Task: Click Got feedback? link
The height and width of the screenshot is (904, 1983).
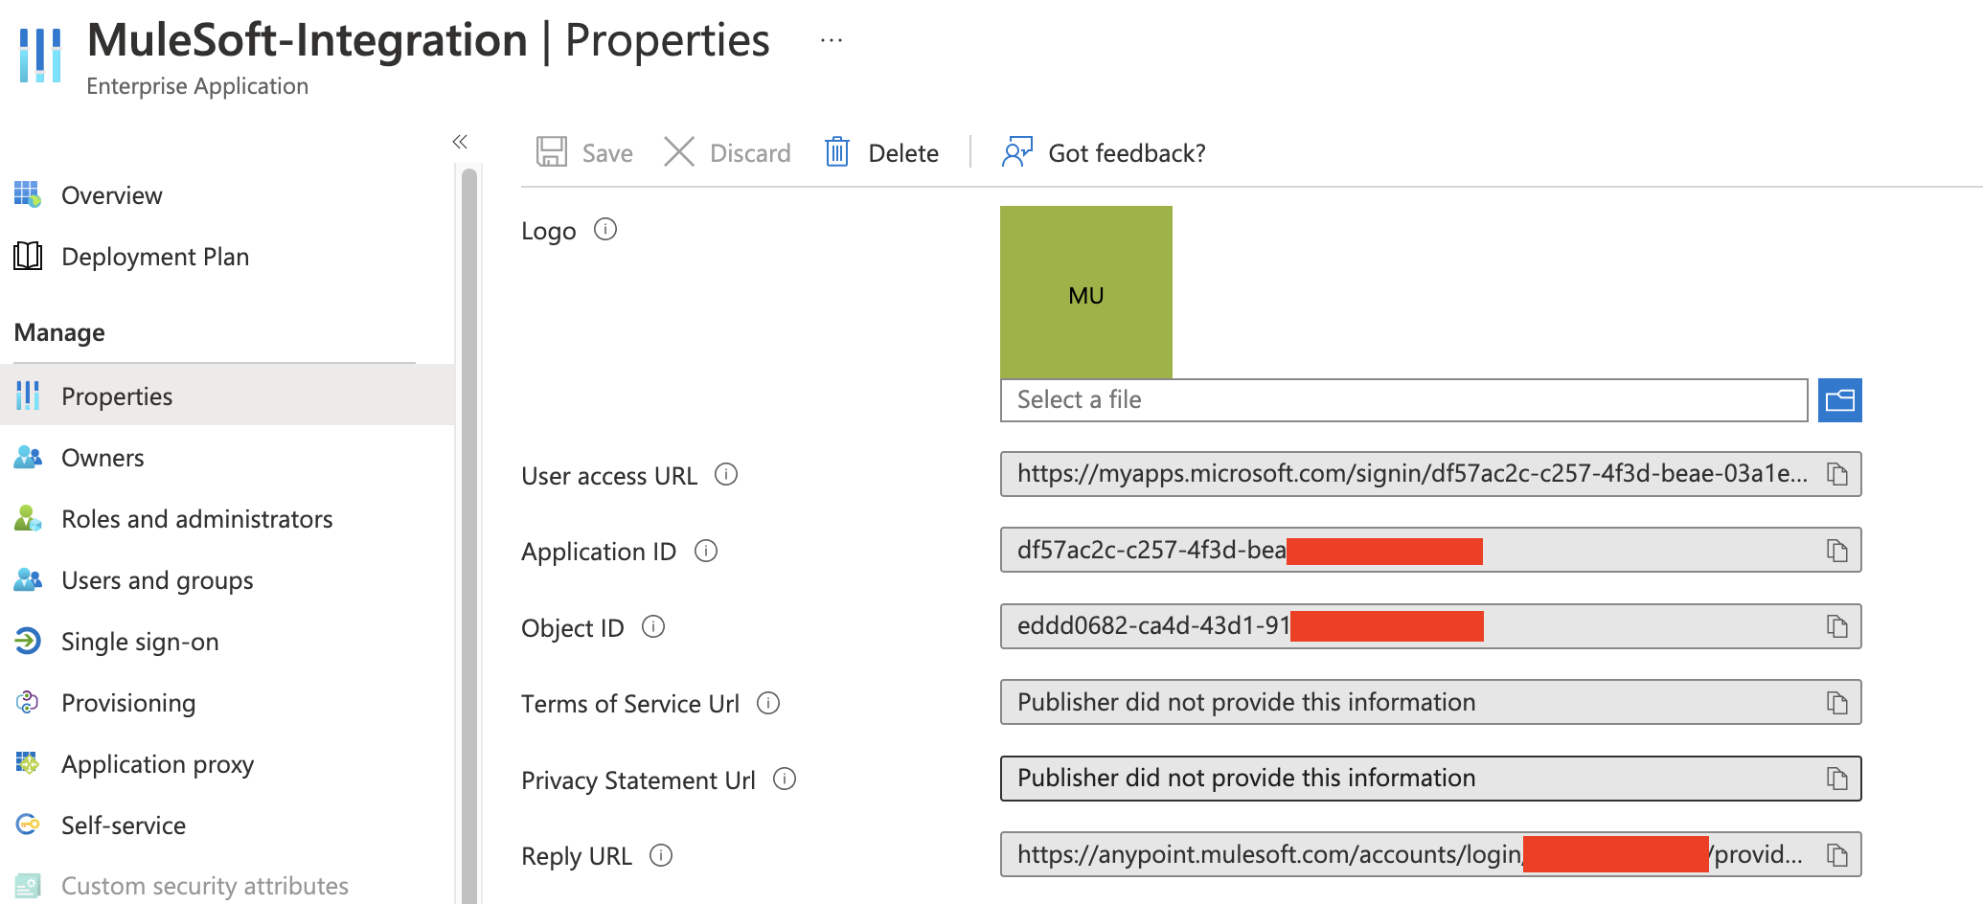Action: pos(1104,153)
